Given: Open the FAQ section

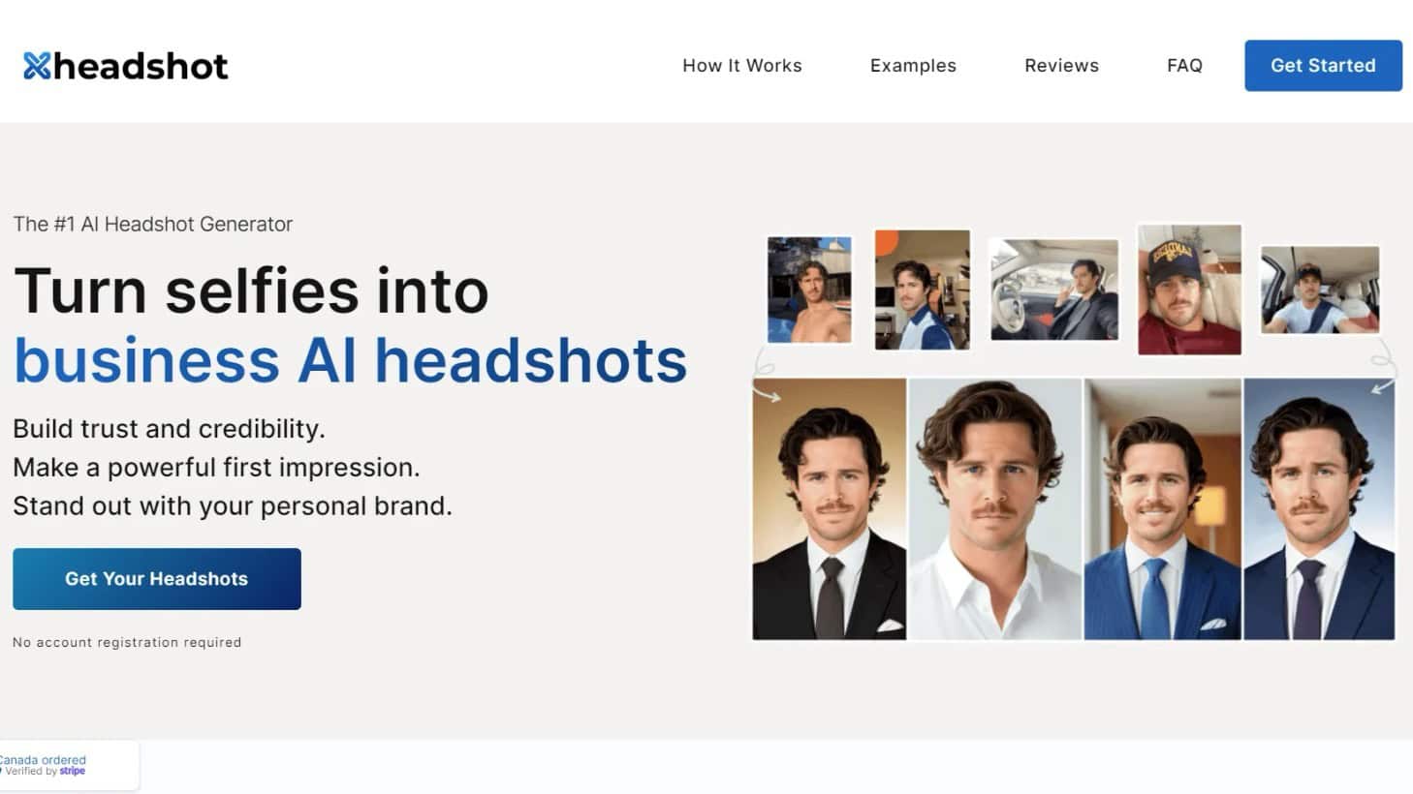Looking at the screenshot, I should point(1184,65).
